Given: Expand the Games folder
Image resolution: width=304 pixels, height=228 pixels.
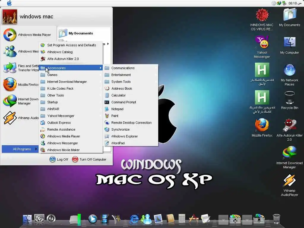Looking at the screenshot, I should pos(71,75).
